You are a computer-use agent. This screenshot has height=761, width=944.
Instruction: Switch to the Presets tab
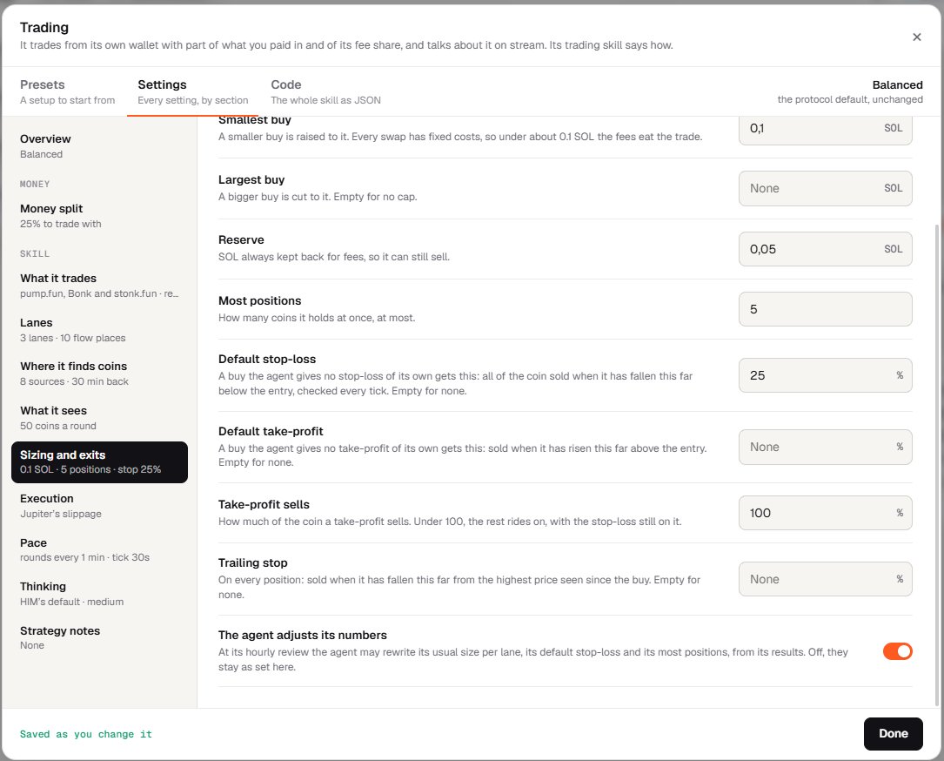68,91
